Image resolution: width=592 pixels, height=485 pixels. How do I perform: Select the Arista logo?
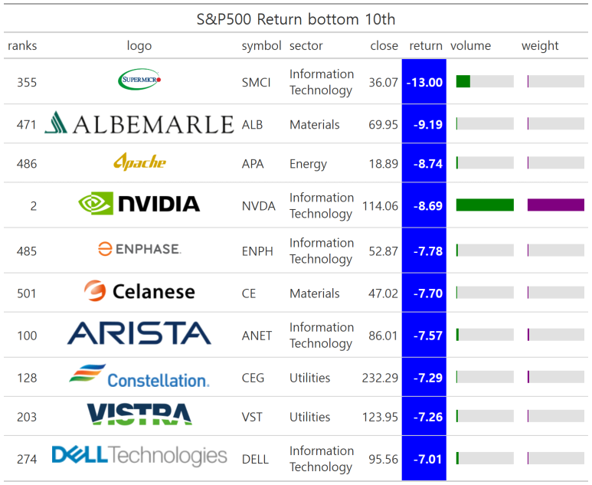point(139,333)
